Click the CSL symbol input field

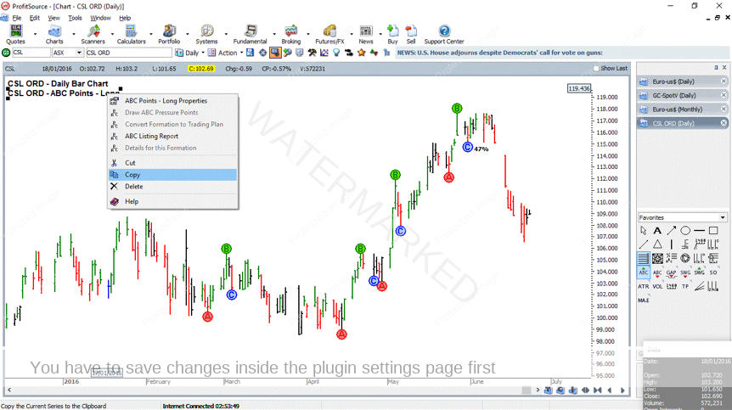31,53
